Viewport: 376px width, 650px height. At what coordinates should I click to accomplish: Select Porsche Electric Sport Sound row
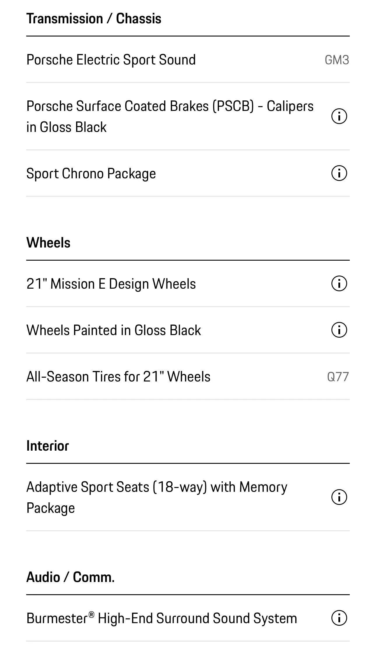(188, 60)
